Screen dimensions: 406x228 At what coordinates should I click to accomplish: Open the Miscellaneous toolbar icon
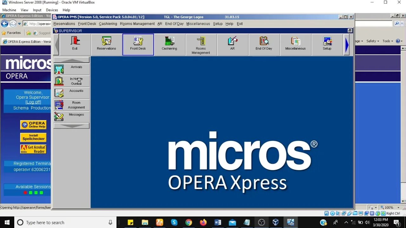(295, 45)
